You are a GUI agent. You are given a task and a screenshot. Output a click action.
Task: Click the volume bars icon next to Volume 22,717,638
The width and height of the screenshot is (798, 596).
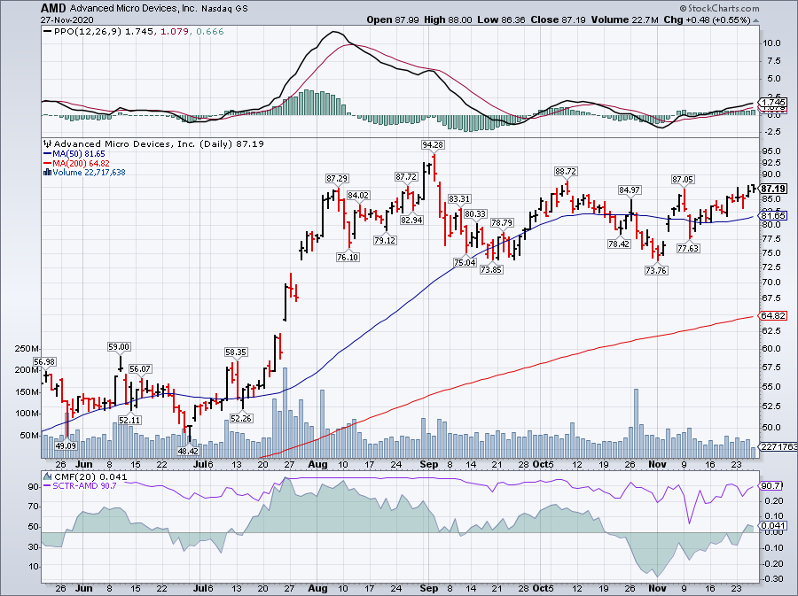coord(48,172)
